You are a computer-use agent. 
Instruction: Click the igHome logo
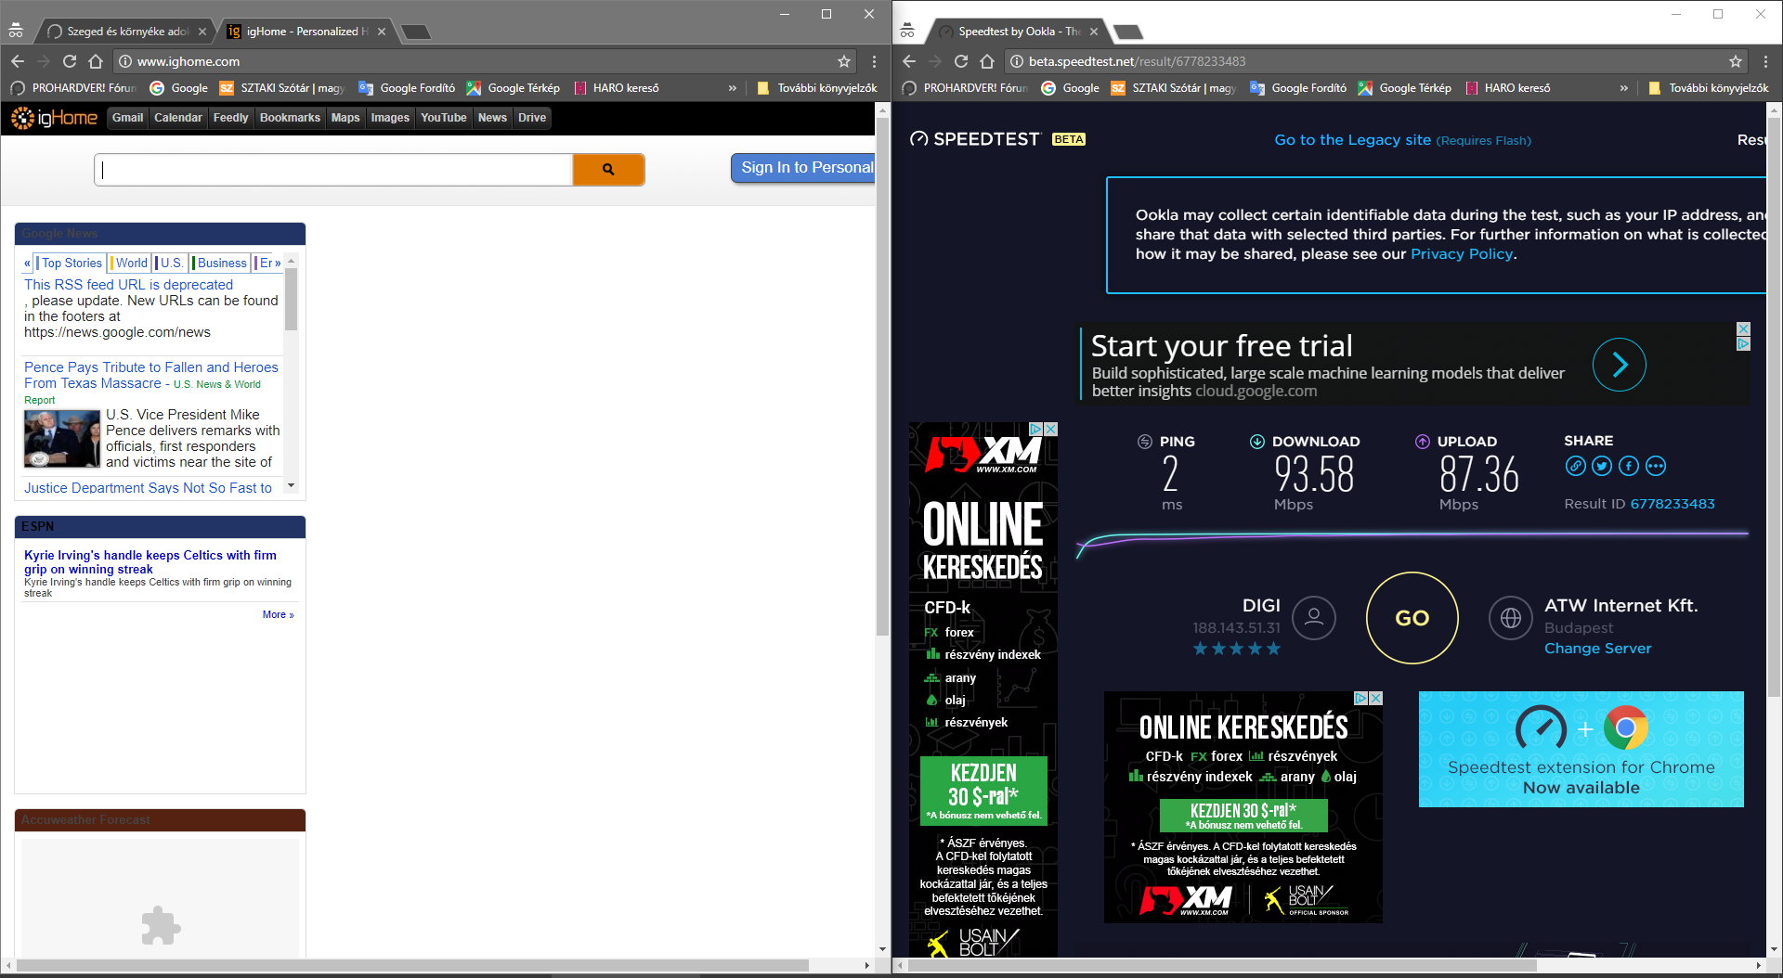[54, 118]
